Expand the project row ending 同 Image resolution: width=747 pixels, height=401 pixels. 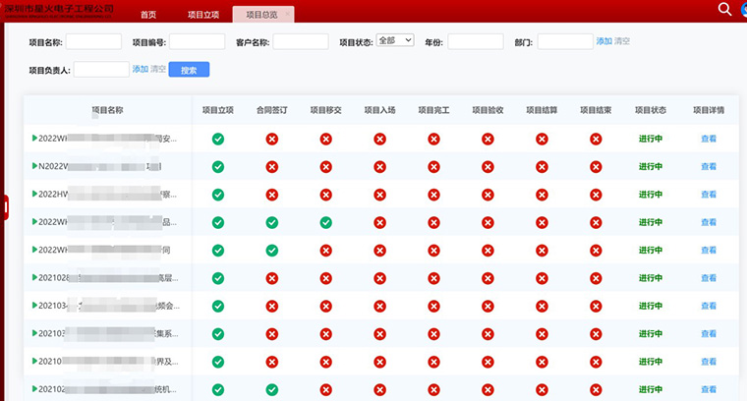[34, 250]
